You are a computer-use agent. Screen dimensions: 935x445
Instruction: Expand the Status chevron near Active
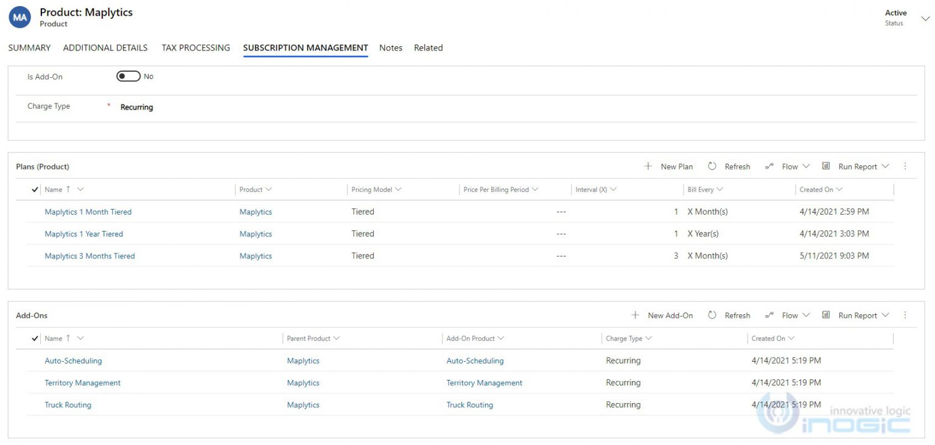(x=925, y=18)
